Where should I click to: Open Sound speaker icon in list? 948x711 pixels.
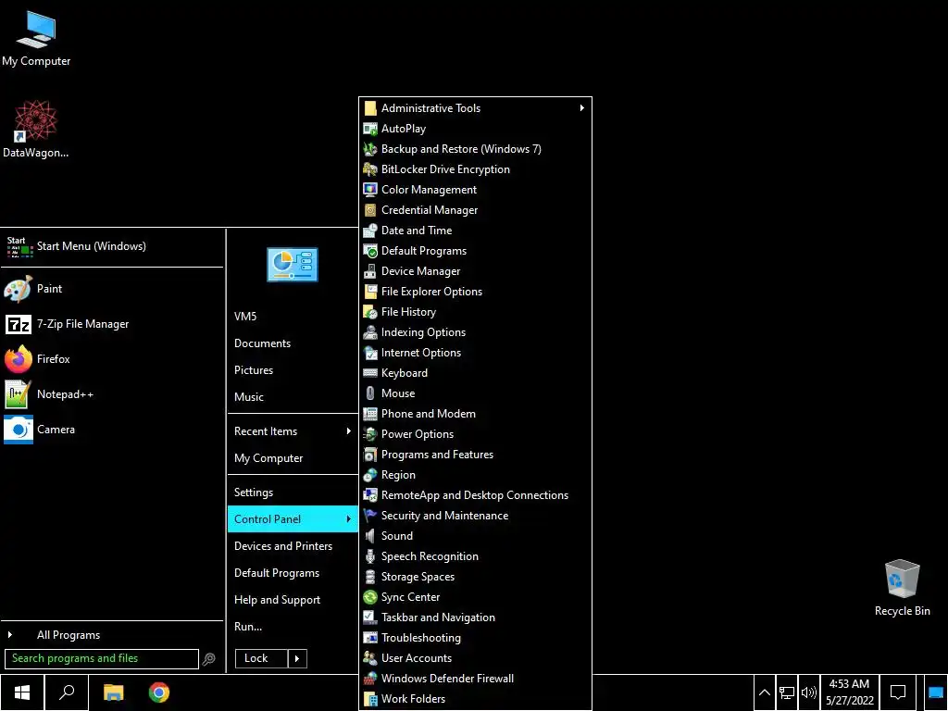tap(370, 536)
